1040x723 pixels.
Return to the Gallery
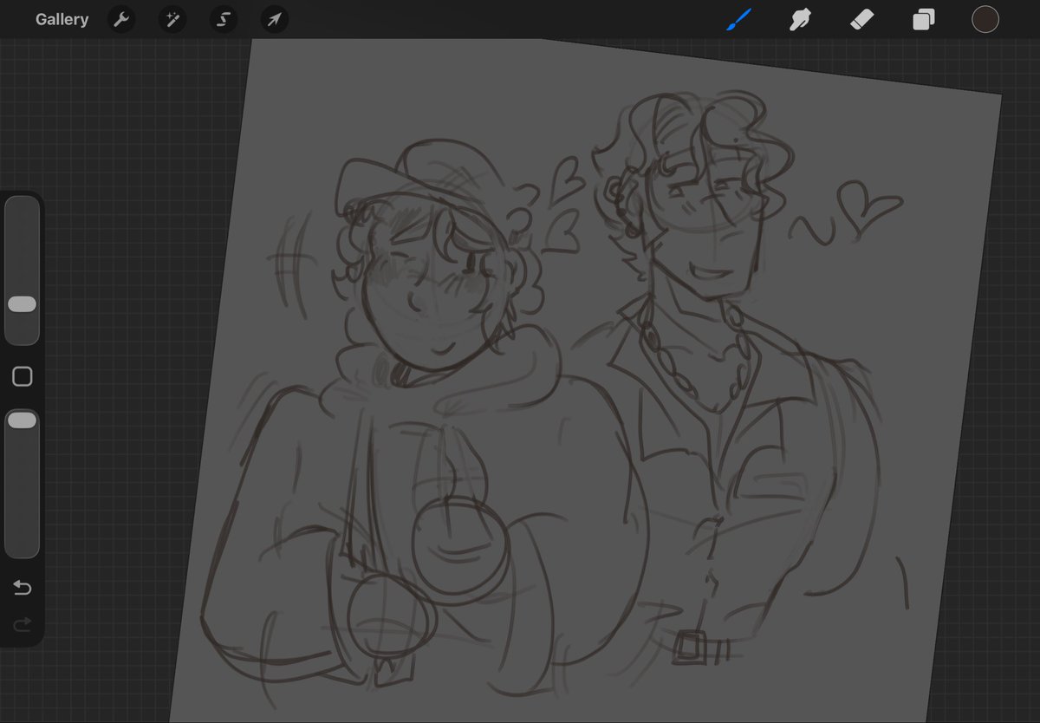62,19
